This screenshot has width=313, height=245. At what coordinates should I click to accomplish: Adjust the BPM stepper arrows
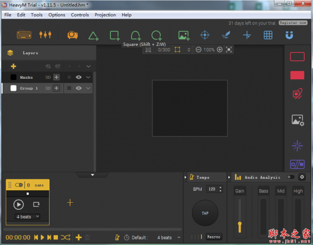pos(220,189)
